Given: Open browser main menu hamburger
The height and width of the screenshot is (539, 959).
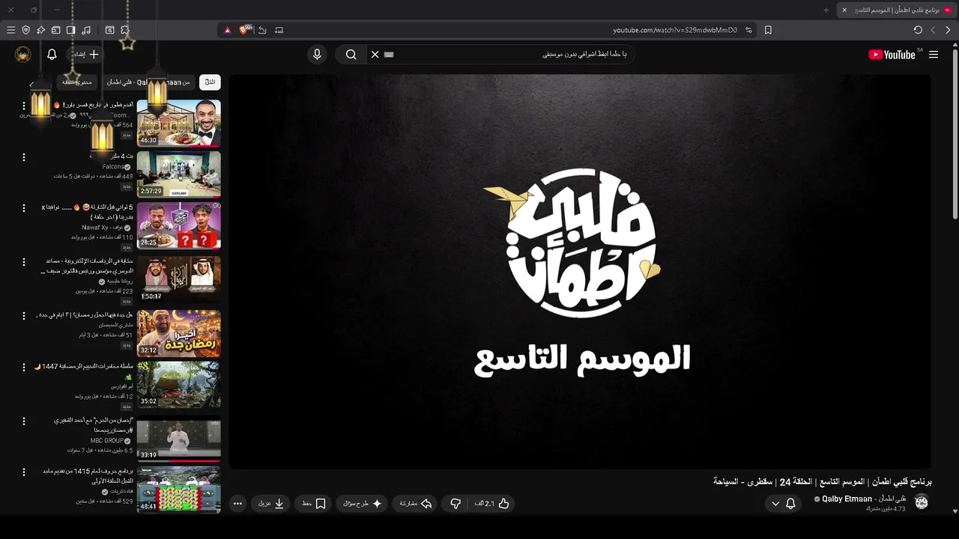Looking at the screenshot, I should click(x=10, y=30).
